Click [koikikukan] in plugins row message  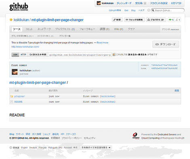108,96
